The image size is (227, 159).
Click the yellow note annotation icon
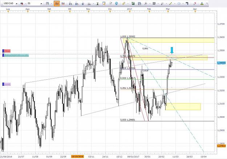pos(104,4)
